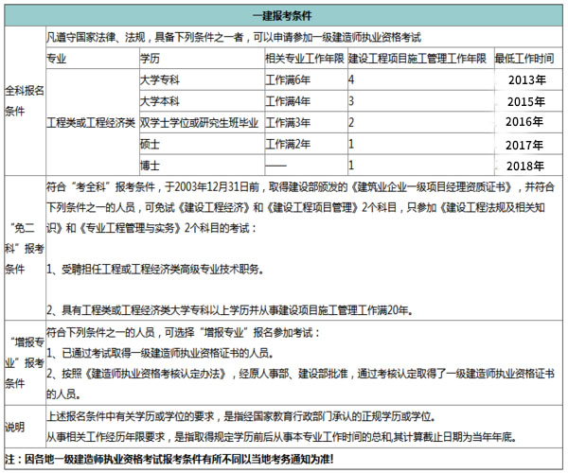Select the 全科报名条件 row header

pos(25,101)
